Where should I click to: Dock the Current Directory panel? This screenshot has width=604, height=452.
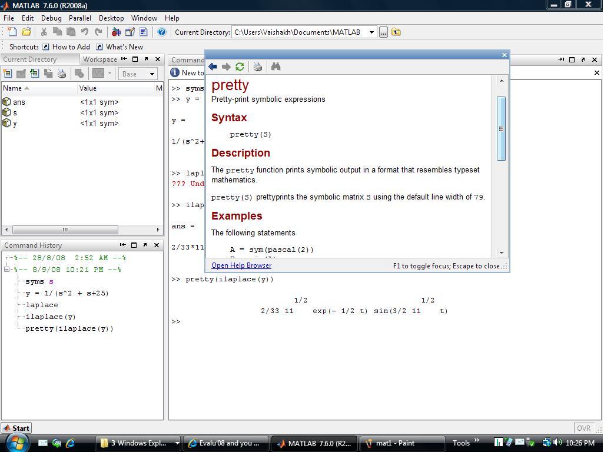123,59
